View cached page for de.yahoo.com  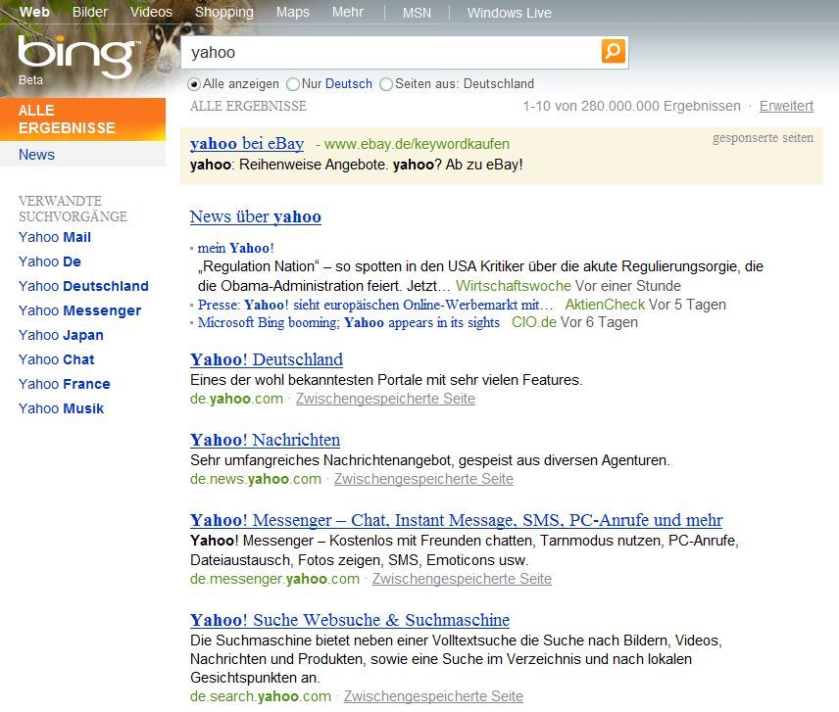point(385,399)
